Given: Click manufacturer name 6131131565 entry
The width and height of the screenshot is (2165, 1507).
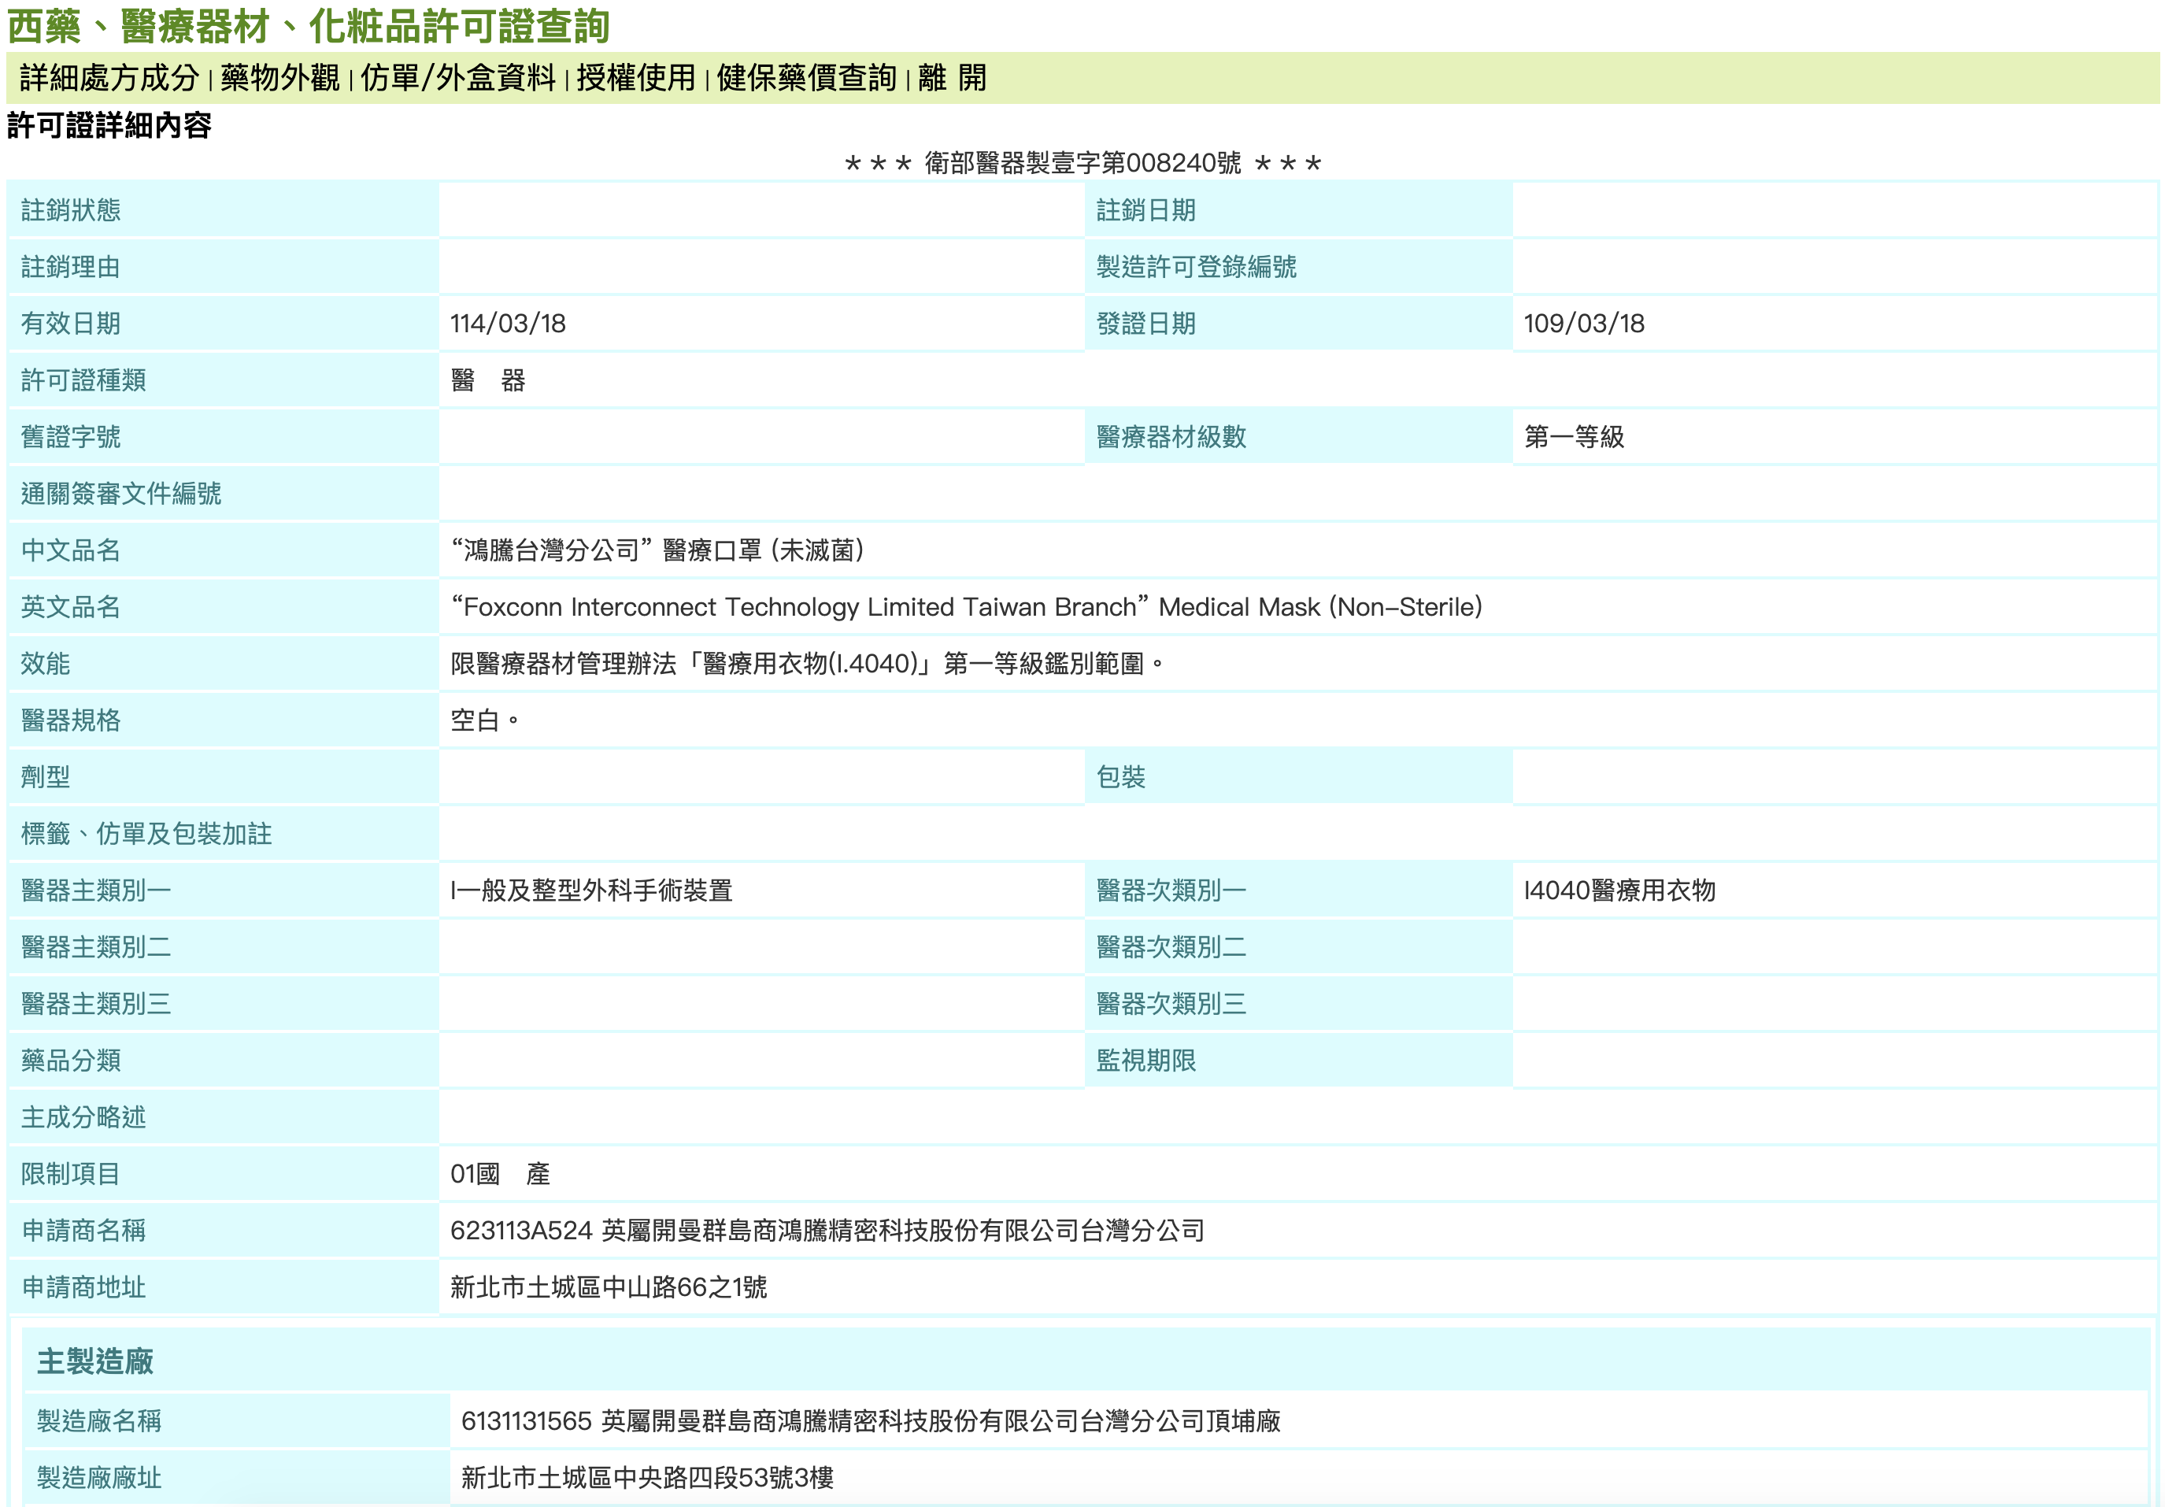Looking at the screenshot, I should click(871, 1420).
